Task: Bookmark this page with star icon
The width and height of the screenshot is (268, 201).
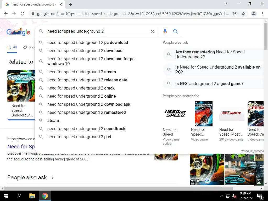Action: (x=243, y=14)
